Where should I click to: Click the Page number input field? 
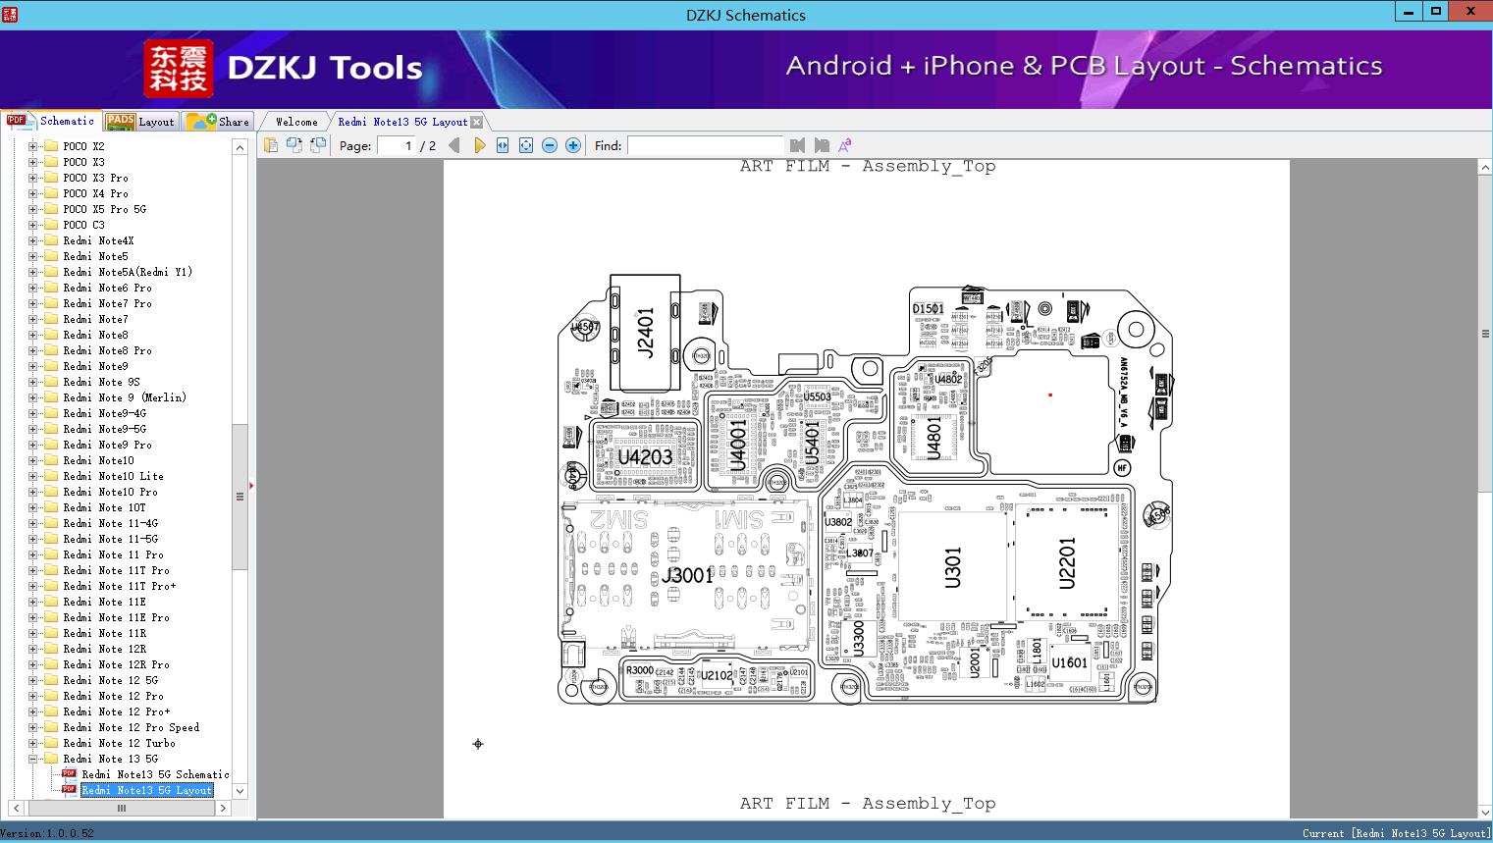coord(397,145)
